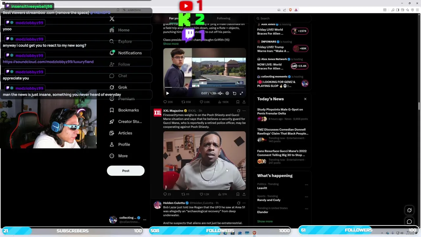The width and height of the screenshot is (421, 237).
Task: Click the Articles sidebar icon
Action: coord(112,133)
